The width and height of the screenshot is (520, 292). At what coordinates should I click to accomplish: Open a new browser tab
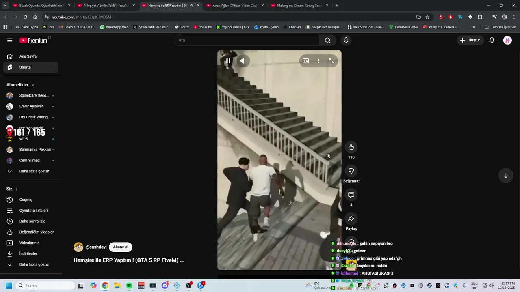[x=337, y=6]
